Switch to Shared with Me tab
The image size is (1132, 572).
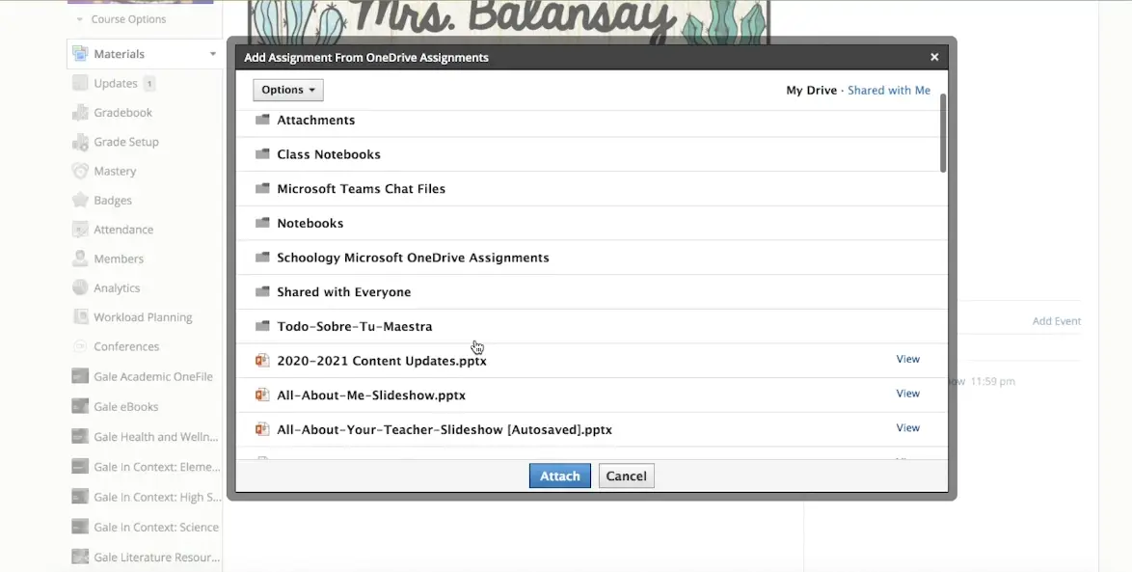[x=888, y=91]
